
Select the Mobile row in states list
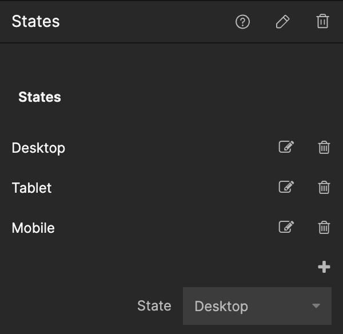pyautogui.click(x=33, y=228)
